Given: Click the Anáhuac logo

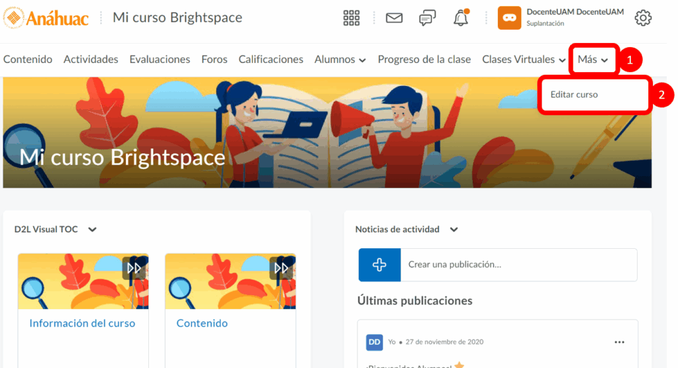Looking at the screenshot, I should point(46,18).
